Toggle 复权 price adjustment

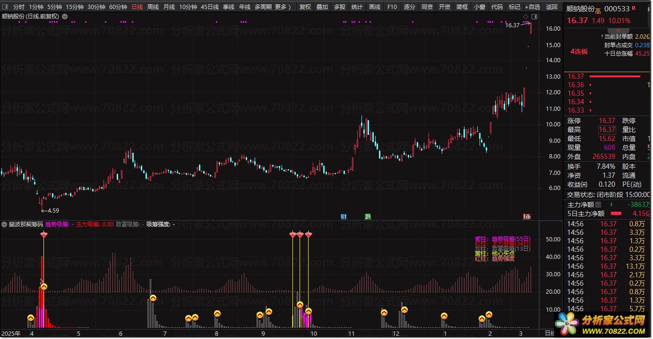tap(305, 7)
